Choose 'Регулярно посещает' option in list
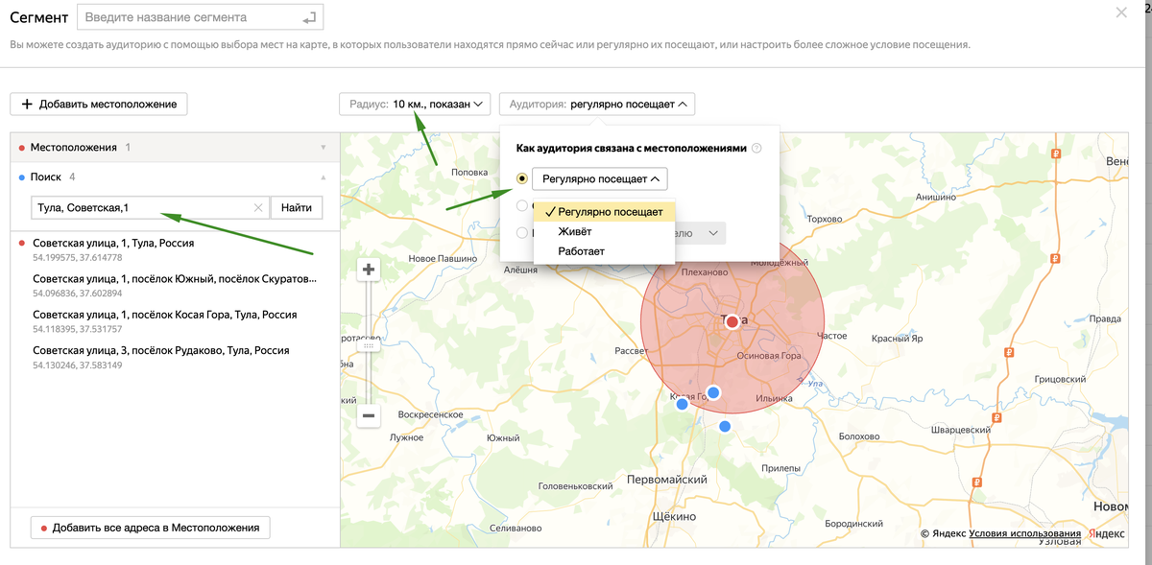 [x=605, y=212]
